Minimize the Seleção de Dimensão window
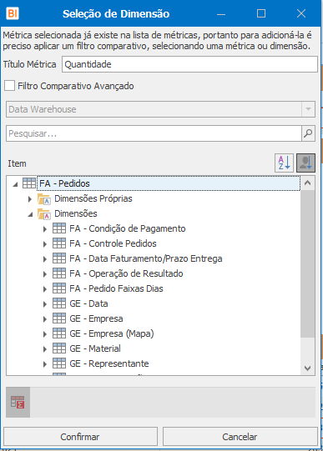This screenshot has width=323, height=451. coord(221,13)
